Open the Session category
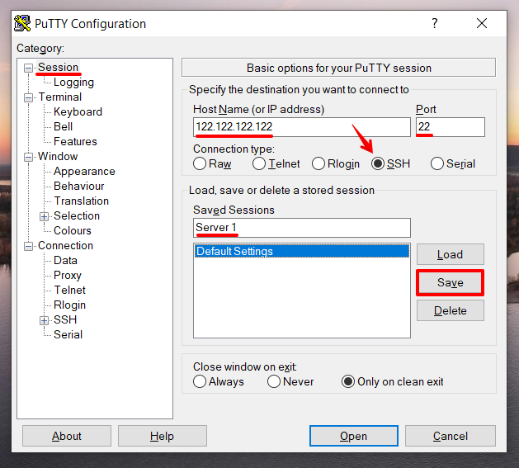The height and width of the screenshot is (468, 519). [59, 67]
